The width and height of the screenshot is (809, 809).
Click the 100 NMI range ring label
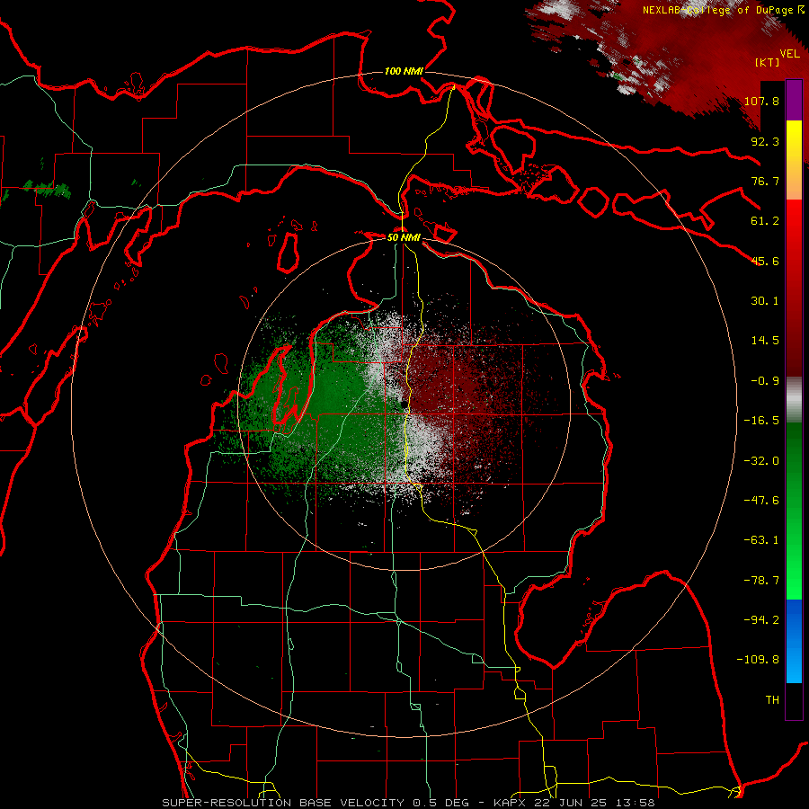pyautogui.click(x=404, y=71)
